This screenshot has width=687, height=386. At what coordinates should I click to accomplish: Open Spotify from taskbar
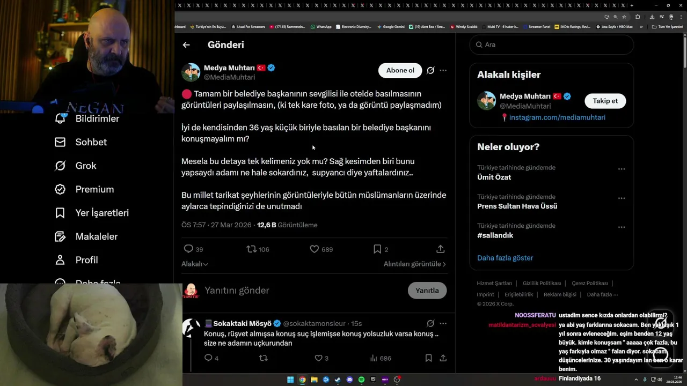point(361,380)
